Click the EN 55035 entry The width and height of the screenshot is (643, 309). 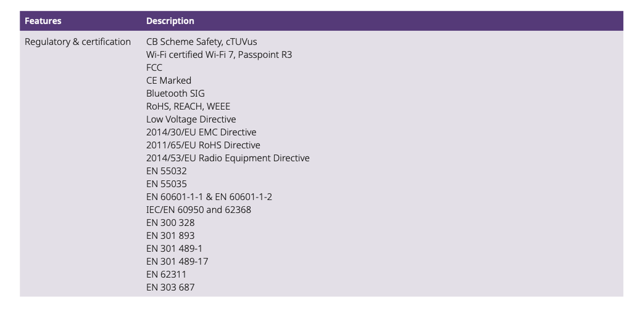[x=167, y=184]
